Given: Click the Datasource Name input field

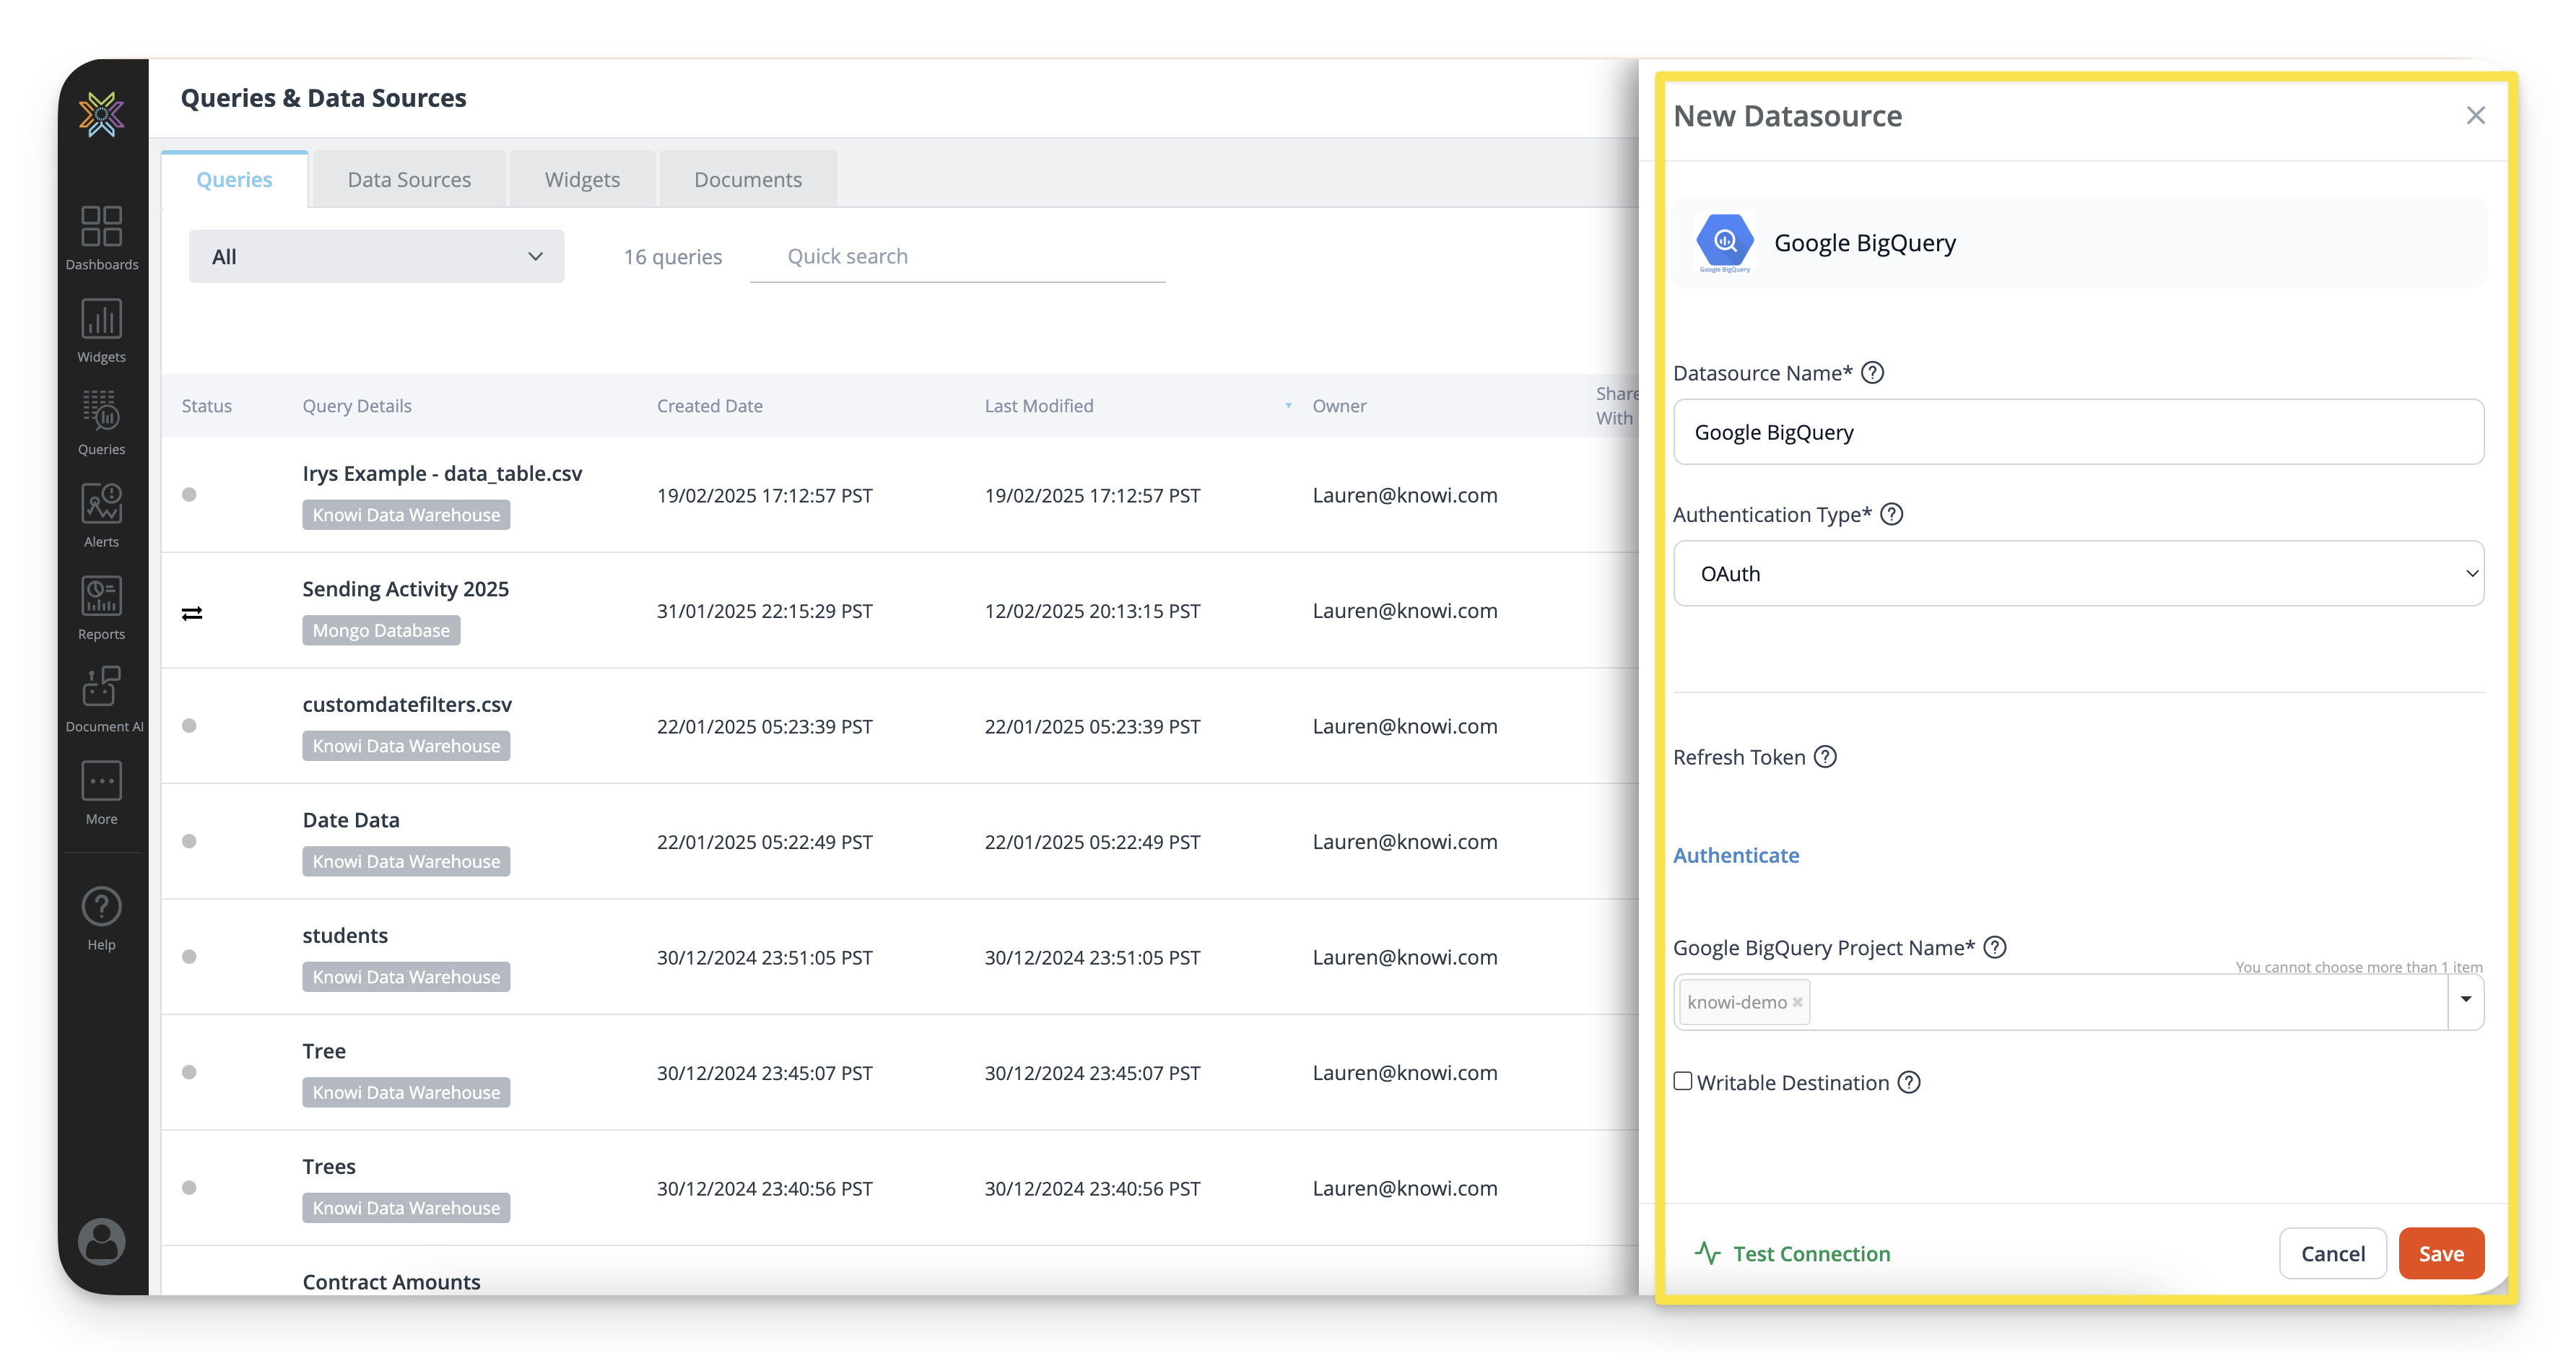Looking at the screenshot, I should pyautogui.click(x=2078, y=432).
